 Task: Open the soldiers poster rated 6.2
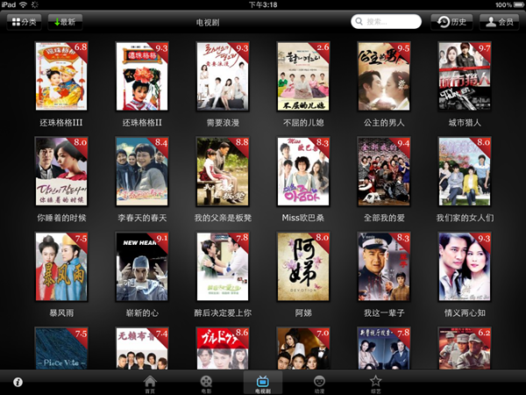coord(465,348)
